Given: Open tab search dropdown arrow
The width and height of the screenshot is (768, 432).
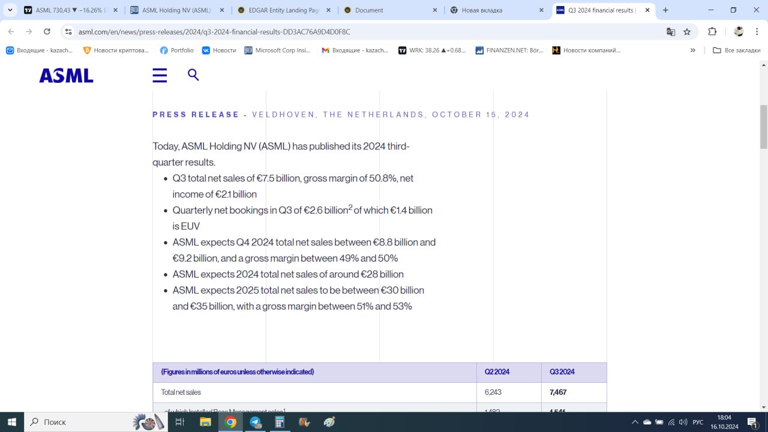Looking at the screenshot, I should click(x=10, y=10).
